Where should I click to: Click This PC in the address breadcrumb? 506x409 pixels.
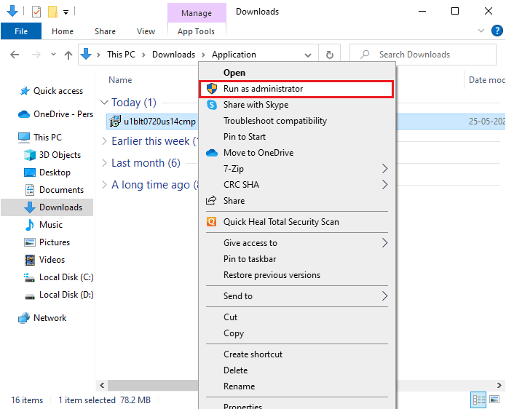tap(121, 55)
